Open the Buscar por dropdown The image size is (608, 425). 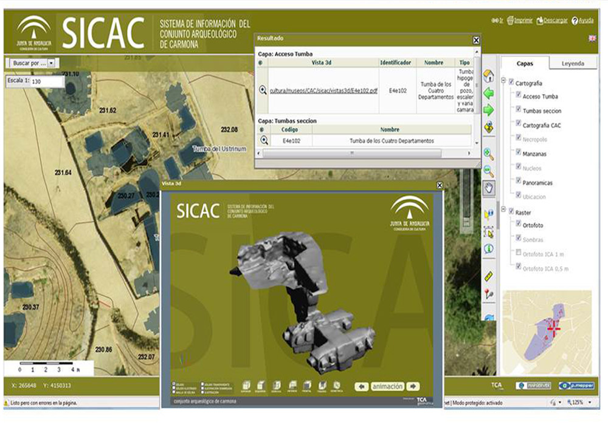(52, 63)
